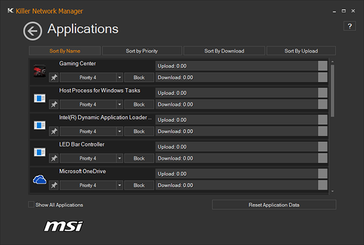Pin the LED Bar Controller application
The height and width of the screenshot is (245, 364).
[x=54, y=158]
